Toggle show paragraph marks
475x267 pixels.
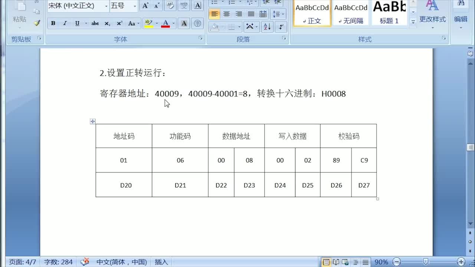click(x=281, y=27)
